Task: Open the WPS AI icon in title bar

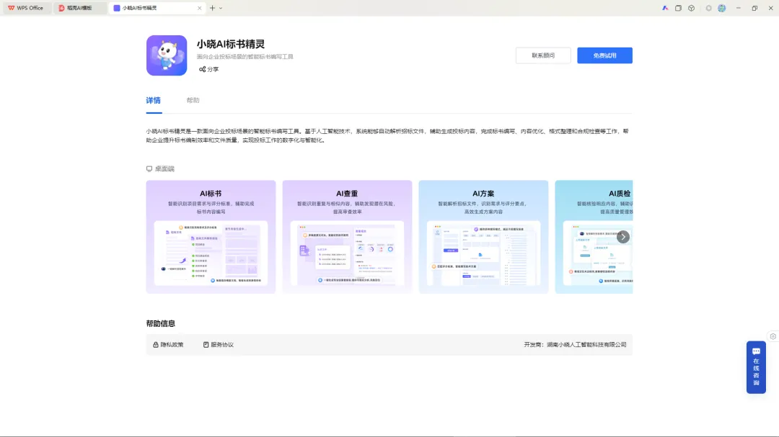Action: pos(665,8)
